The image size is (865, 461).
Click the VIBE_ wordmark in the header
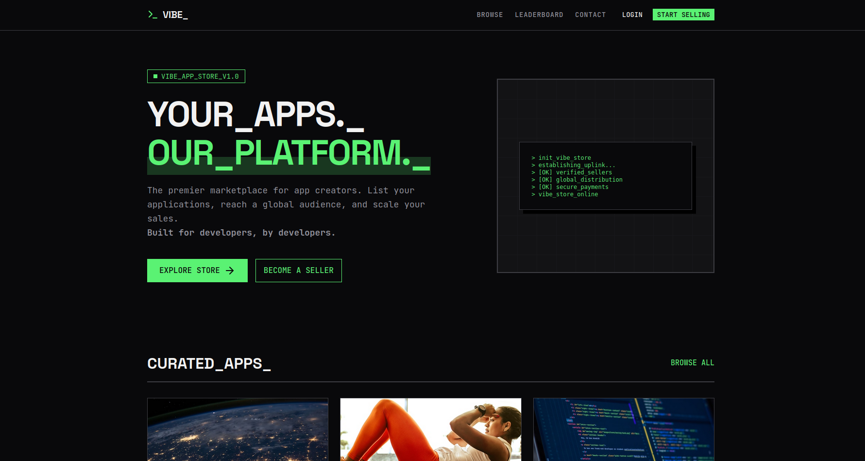pyautogui.click(x=175, y=14)
